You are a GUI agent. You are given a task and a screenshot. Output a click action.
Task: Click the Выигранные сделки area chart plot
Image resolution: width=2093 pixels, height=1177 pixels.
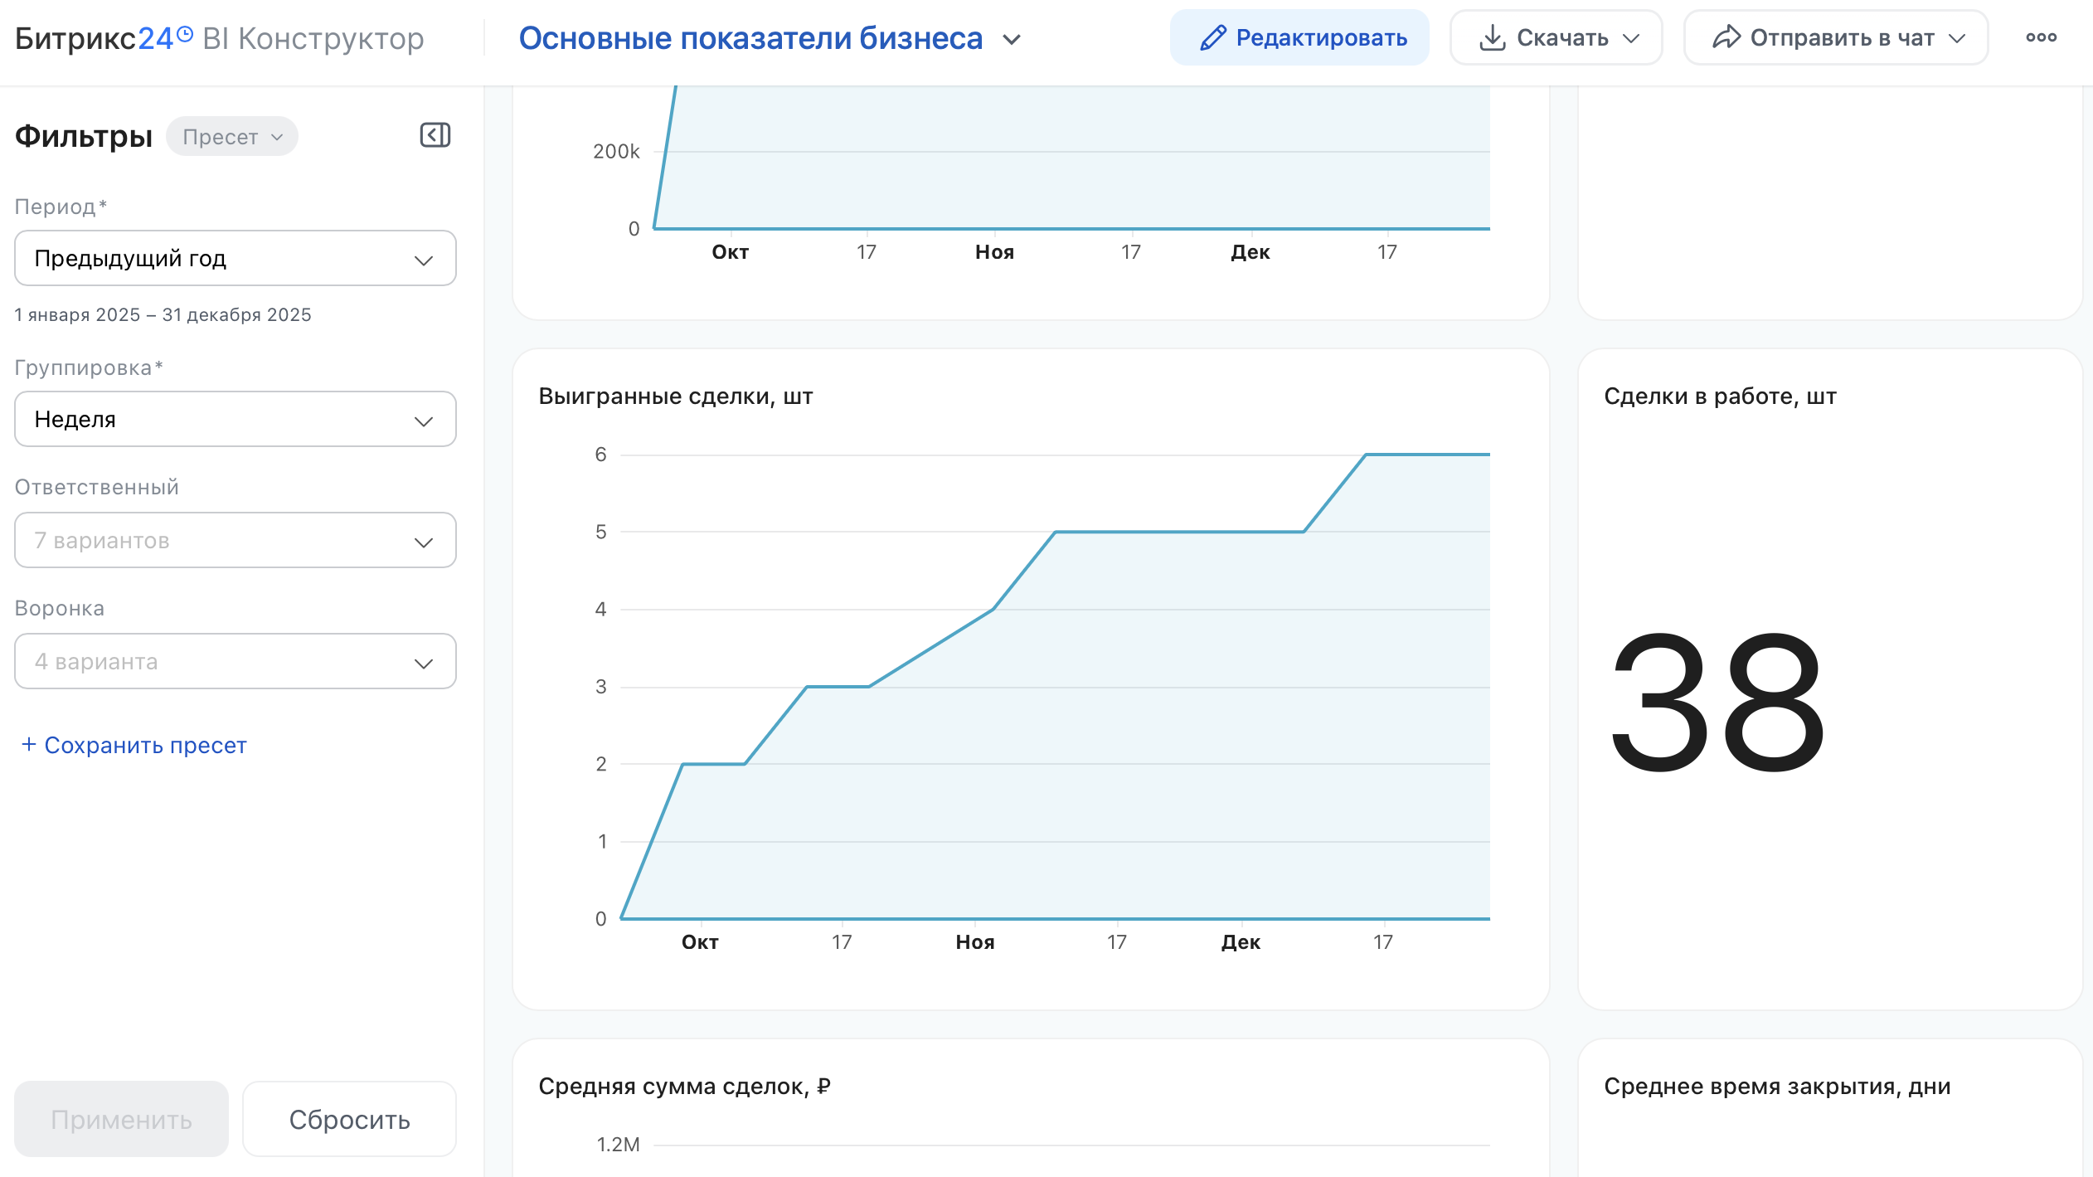tap(1055, 687)
